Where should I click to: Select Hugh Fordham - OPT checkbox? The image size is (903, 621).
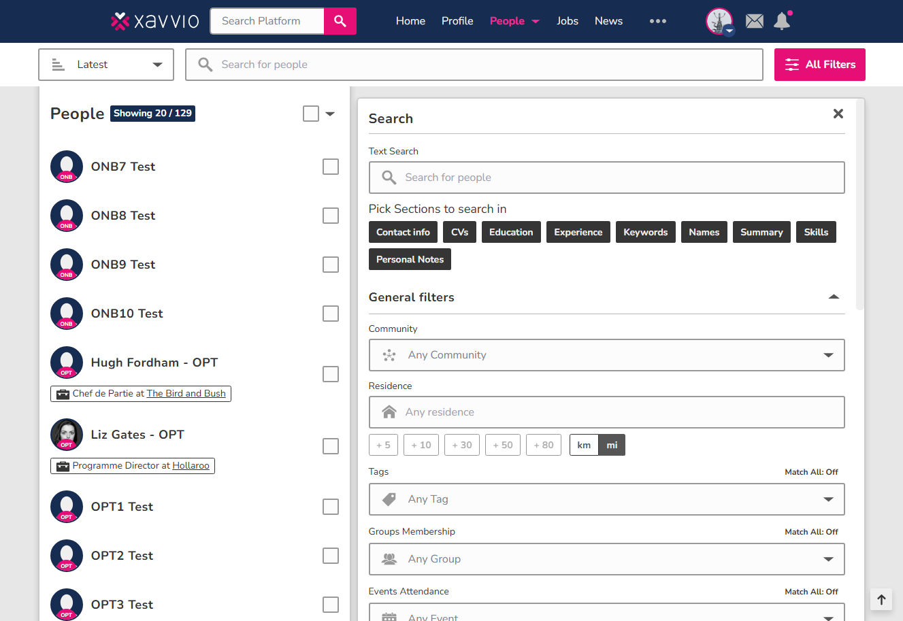331,374
